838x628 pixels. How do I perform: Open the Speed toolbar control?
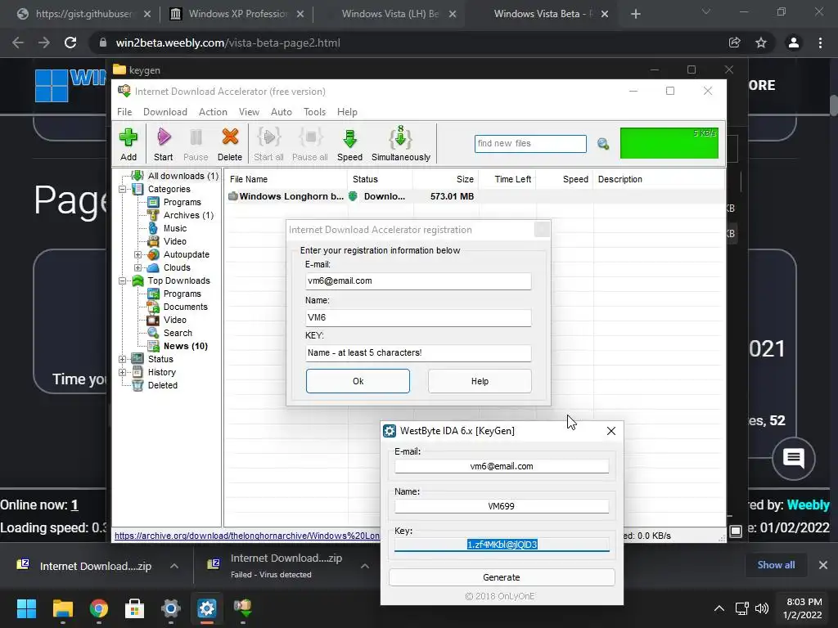click(349, 144)
